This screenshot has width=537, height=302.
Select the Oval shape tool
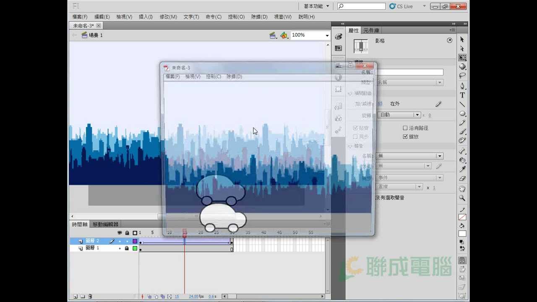462,114
